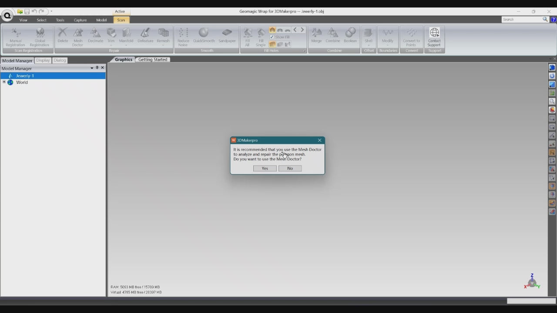Click the blue help question mark icon
557x313 pixels.
click(x=554, y=20)
